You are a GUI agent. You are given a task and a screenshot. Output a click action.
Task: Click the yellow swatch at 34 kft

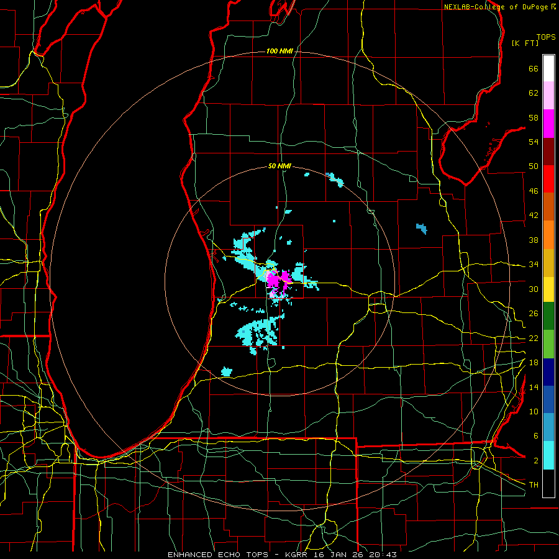[548, 289]
